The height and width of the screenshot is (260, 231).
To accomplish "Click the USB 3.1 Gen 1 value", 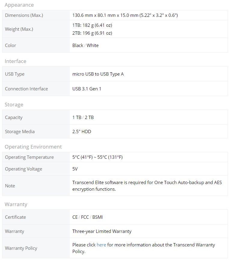I will [x=87, y=89].
